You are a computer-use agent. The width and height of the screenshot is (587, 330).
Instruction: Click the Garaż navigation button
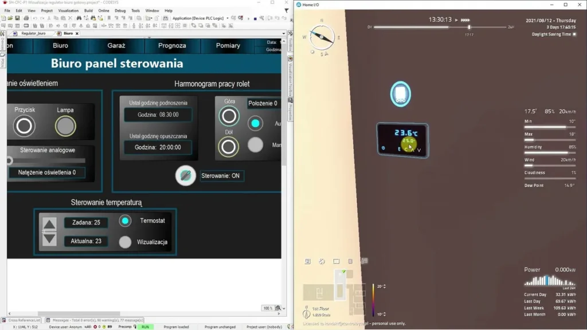point(116,46)
